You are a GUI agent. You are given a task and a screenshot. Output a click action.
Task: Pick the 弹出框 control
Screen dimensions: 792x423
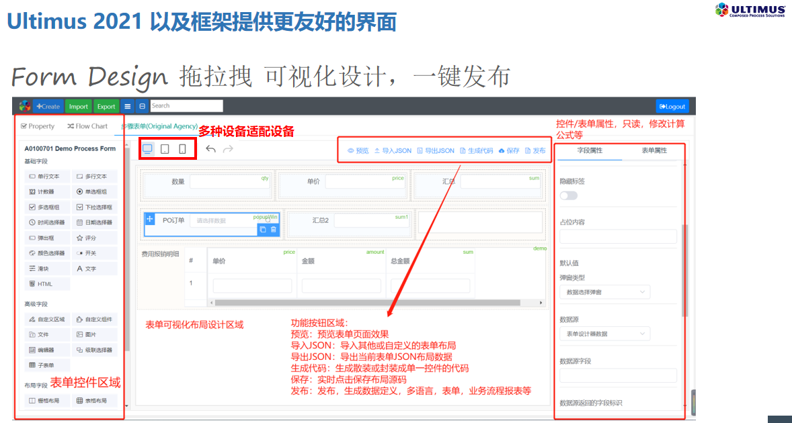point(47,238)
